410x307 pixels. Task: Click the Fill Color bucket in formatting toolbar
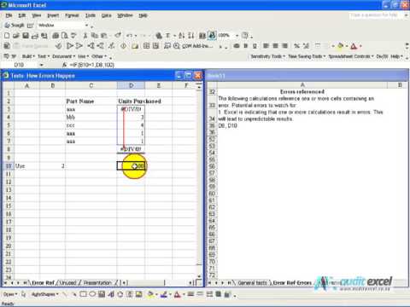click(340, 46)
